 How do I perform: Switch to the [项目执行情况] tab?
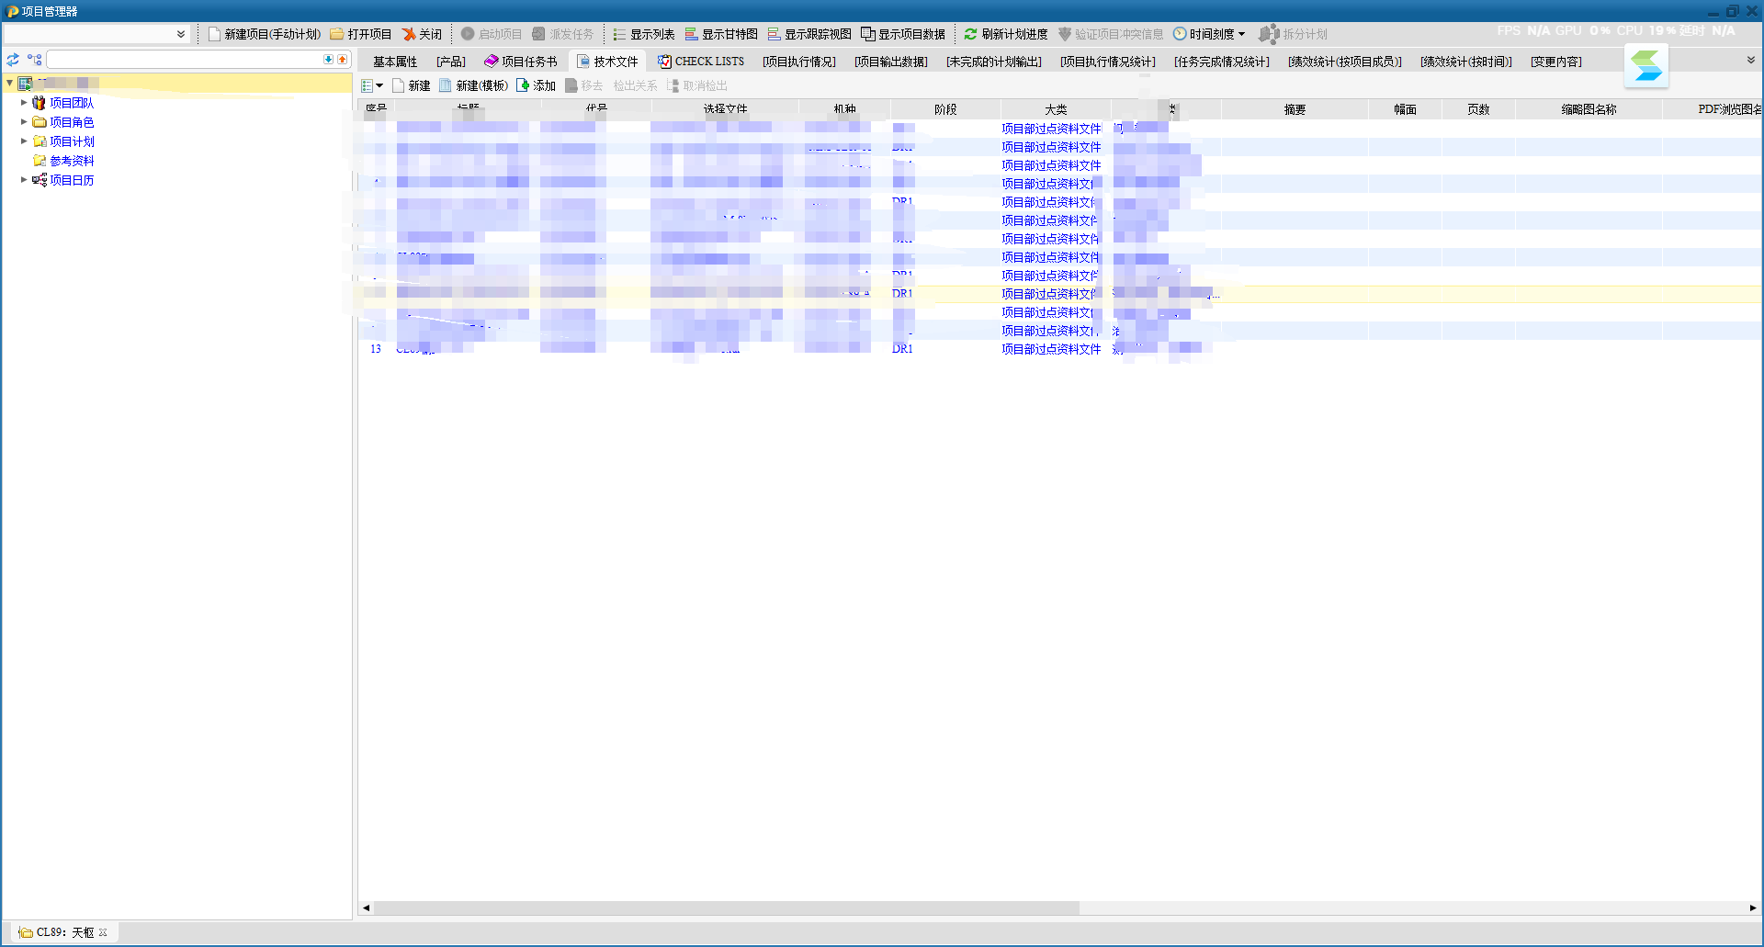(x=799, y=62)
